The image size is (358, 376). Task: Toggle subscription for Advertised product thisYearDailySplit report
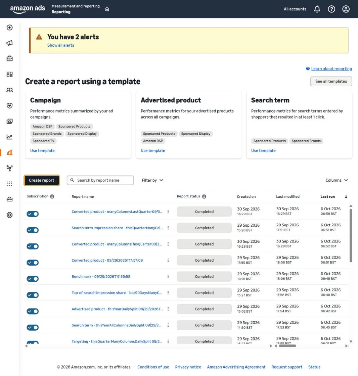(x=33, y=311)
